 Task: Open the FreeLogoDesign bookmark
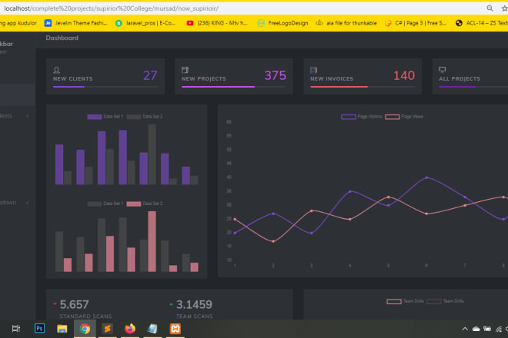pos(282,23)
